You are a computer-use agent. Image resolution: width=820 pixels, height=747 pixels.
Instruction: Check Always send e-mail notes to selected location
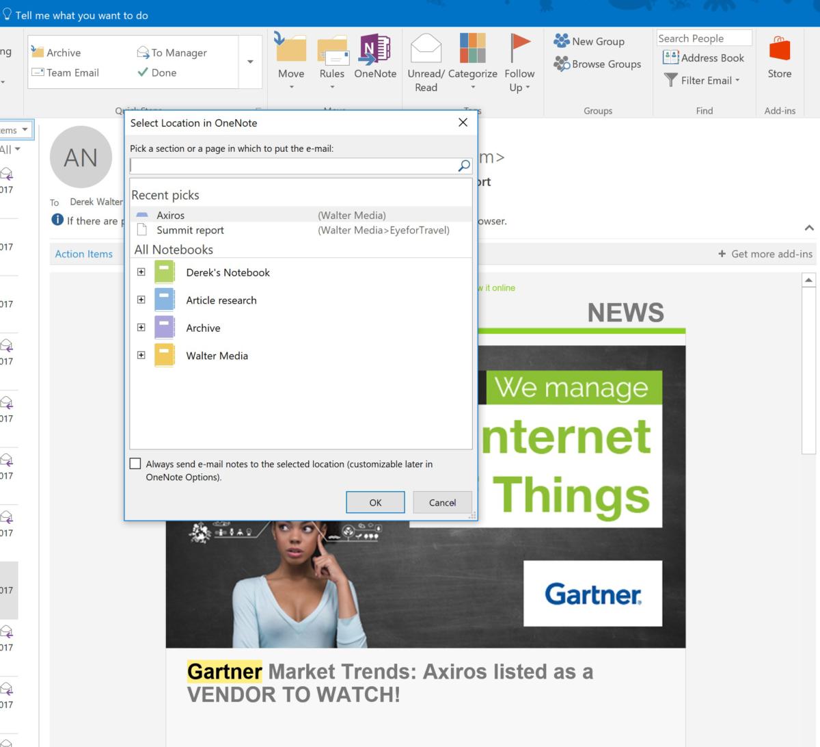[x=135, y=464]
